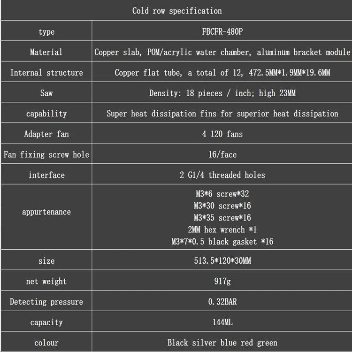
Task: Click 'Super heat dissipation fins' description
Action: click(x=222, y=114)
